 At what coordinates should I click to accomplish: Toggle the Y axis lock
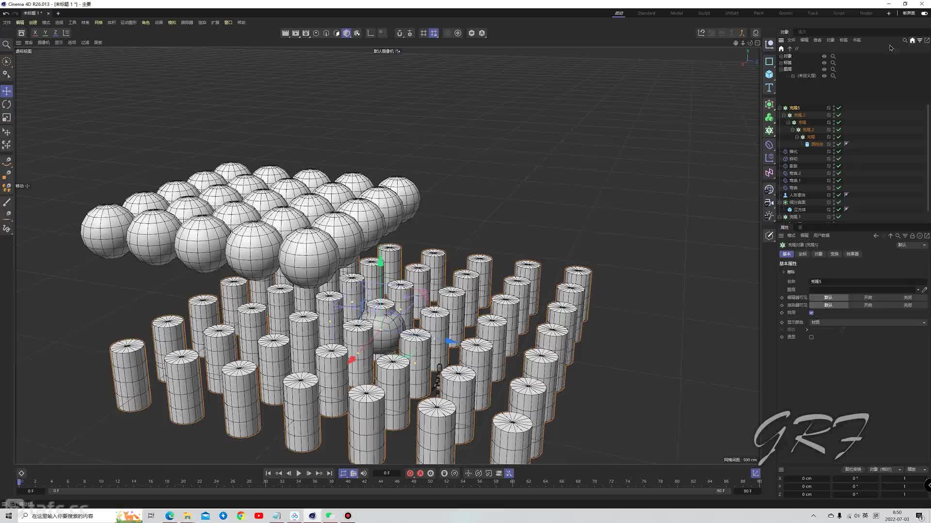coord(45,33)
